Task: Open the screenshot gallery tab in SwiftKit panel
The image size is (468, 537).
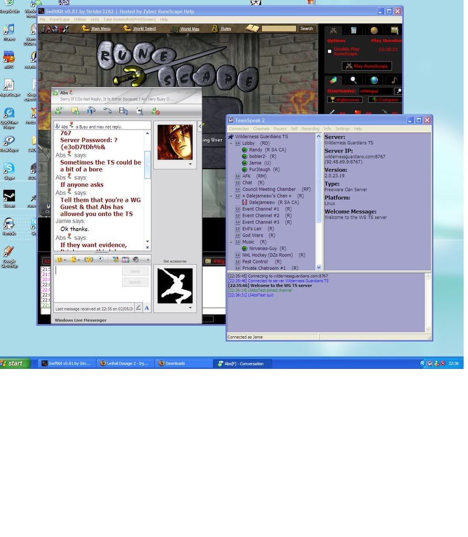Action: point(395,31)
